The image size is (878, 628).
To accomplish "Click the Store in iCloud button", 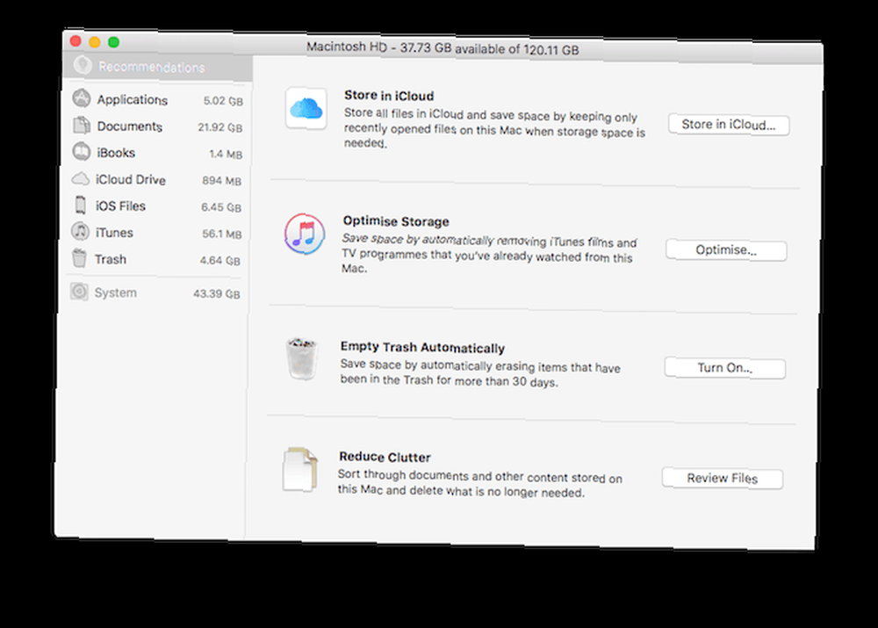I will tap(729, 125).
